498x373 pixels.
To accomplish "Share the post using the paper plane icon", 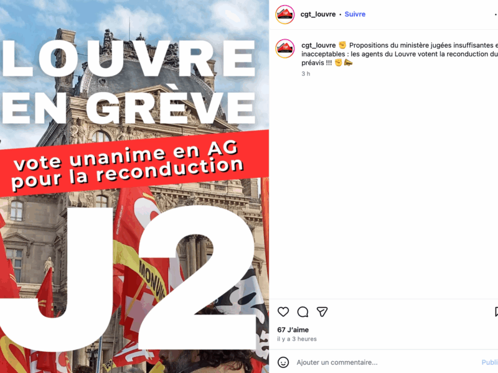I will (322, 312).
